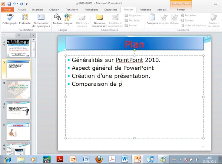Run the Orthographe spell check
The width and height of the screenshot is (222, 164).
10,19
